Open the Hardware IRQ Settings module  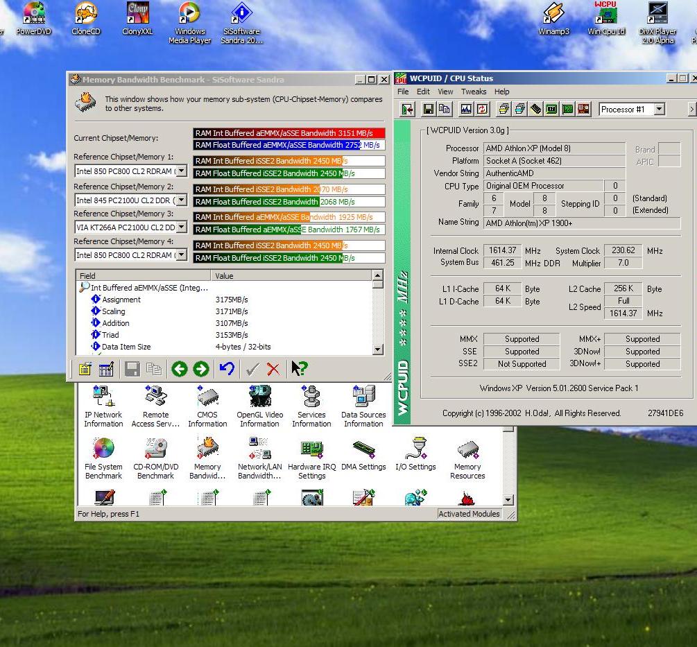click(311, 458)
